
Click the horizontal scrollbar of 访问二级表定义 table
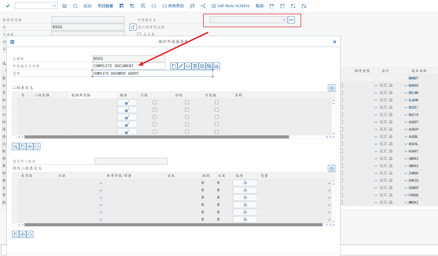point(173,225)
